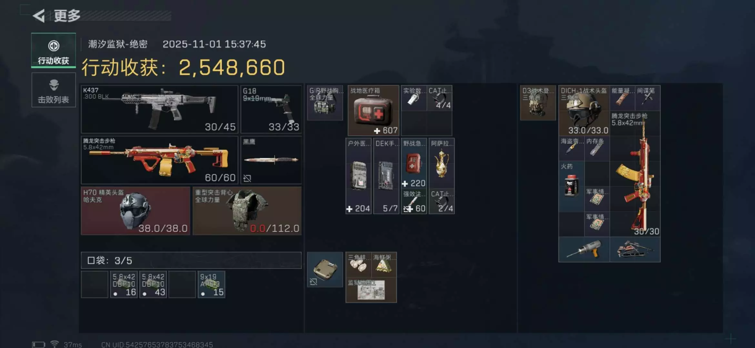Click the 口袋: 3/5 pocket header

tap(191, 260)
